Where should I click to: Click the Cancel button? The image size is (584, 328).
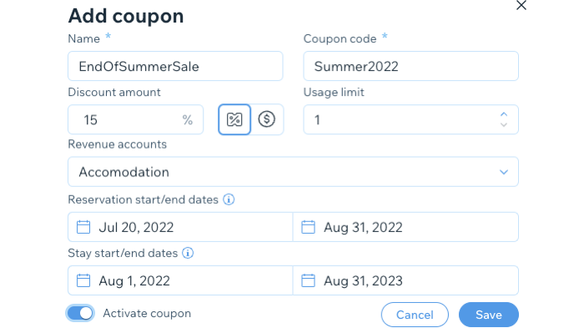(415, 315)
